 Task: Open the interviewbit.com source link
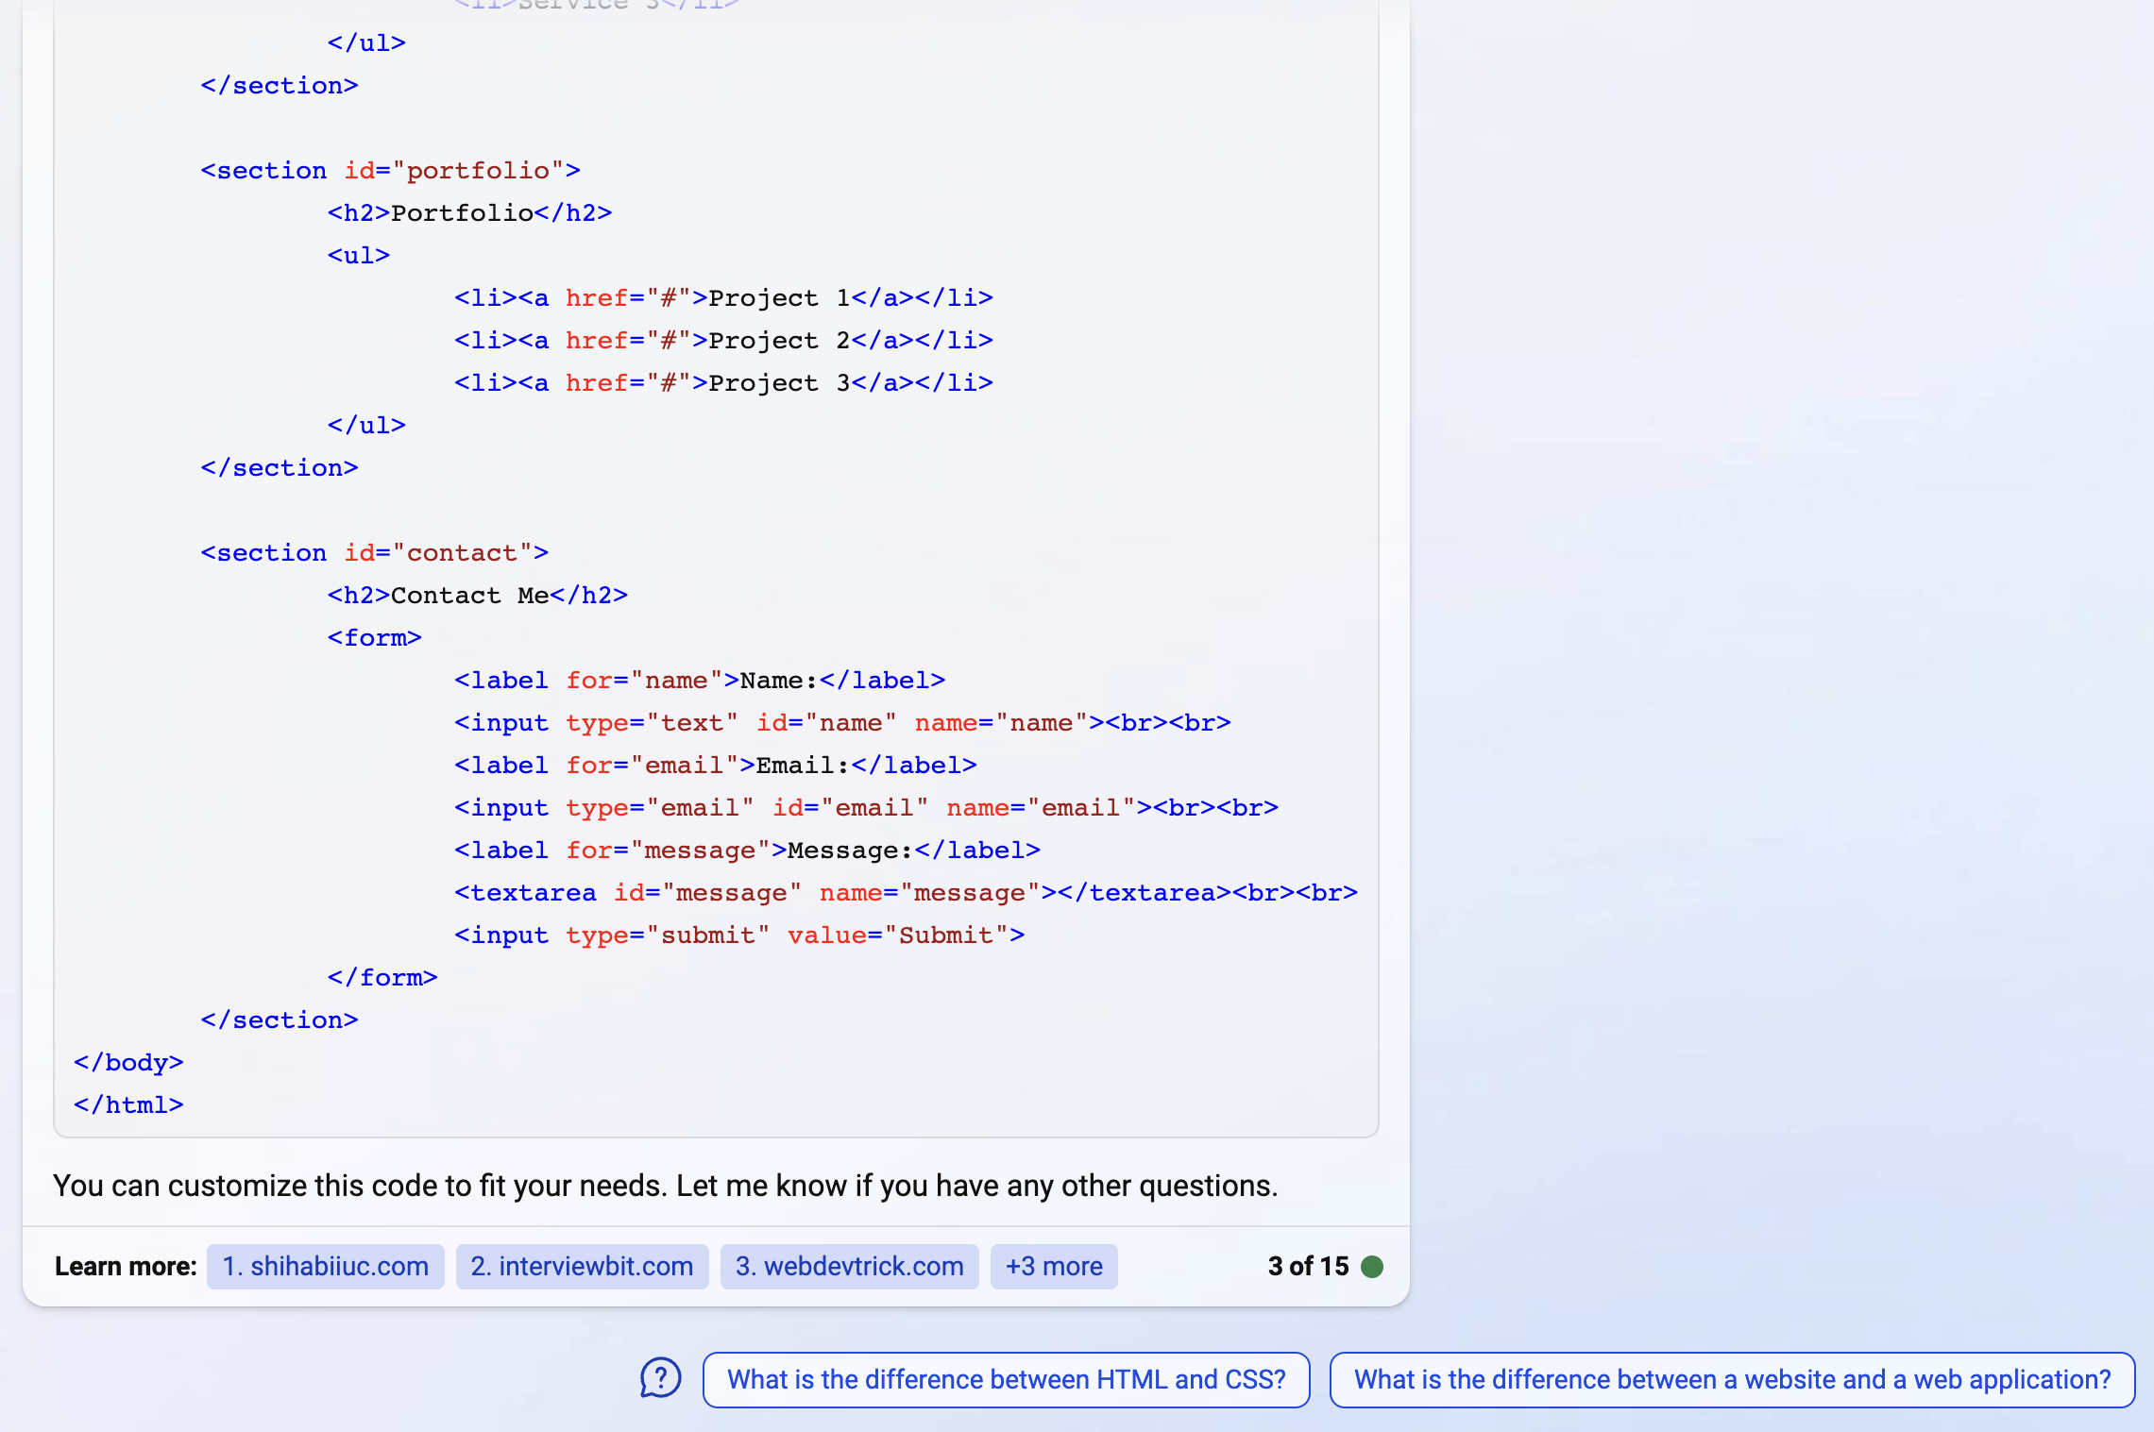[582, 1266]
